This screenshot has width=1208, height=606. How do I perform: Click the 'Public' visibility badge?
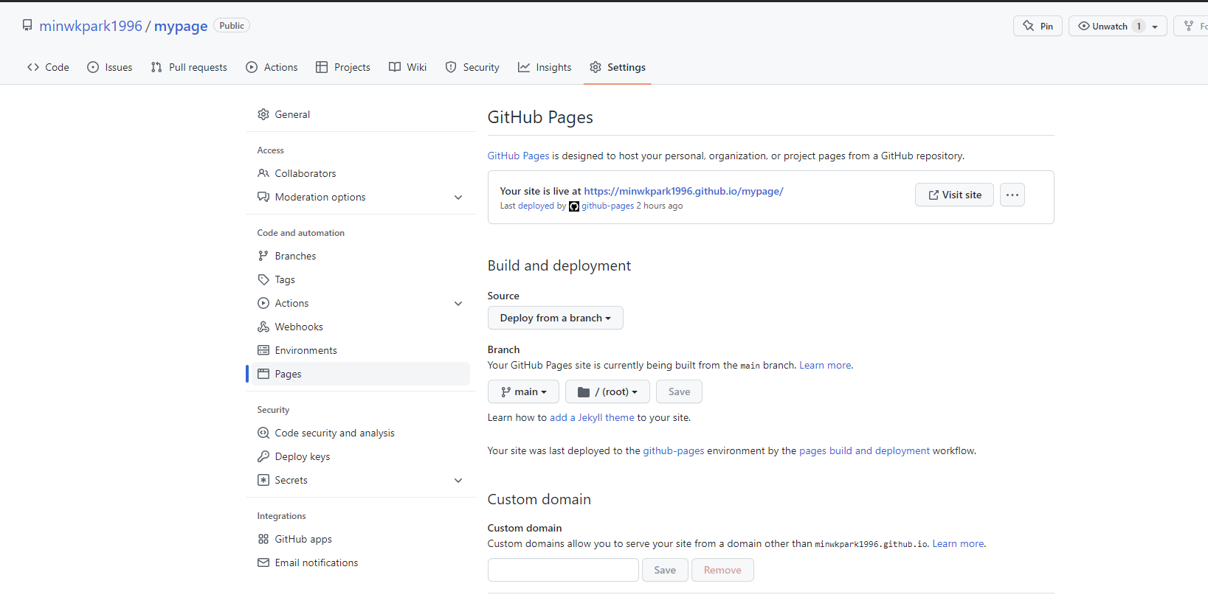pos(232,26)
